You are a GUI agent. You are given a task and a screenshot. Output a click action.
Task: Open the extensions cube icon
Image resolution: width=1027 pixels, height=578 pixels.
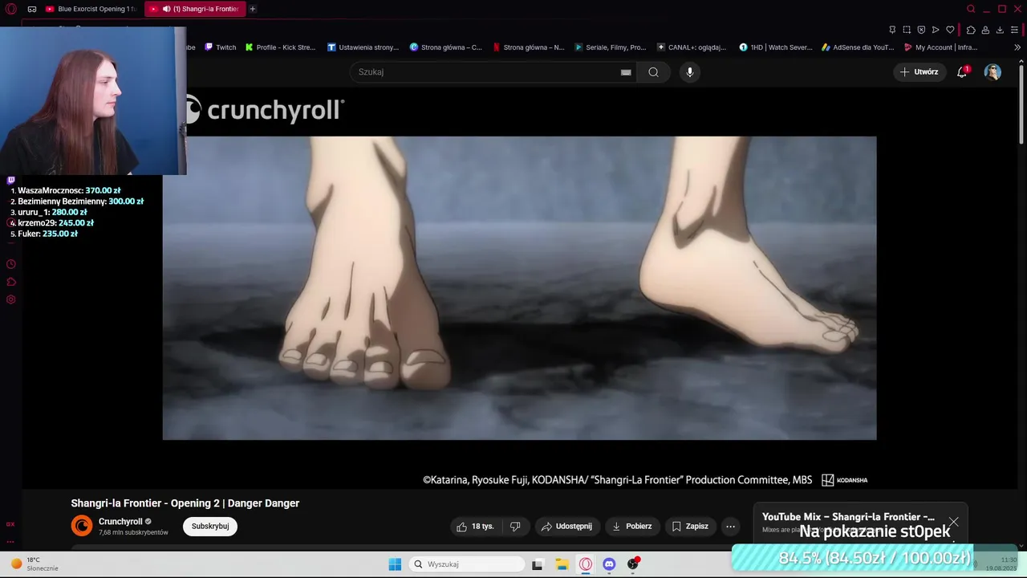click(x=971, y=30)
